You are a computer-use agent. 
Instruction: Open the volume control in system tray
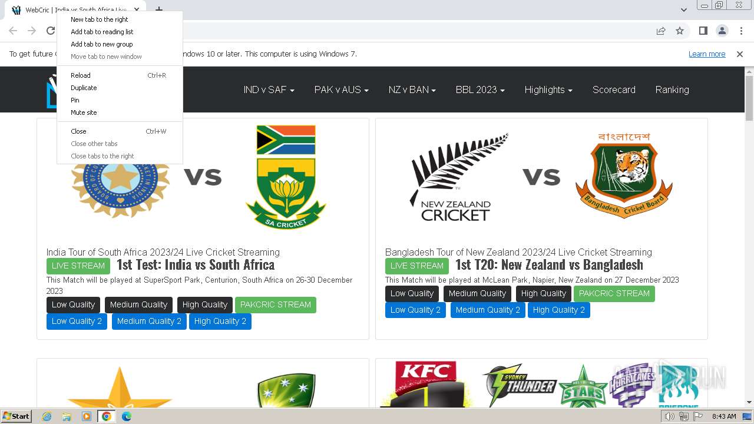[x=669, y=416]
